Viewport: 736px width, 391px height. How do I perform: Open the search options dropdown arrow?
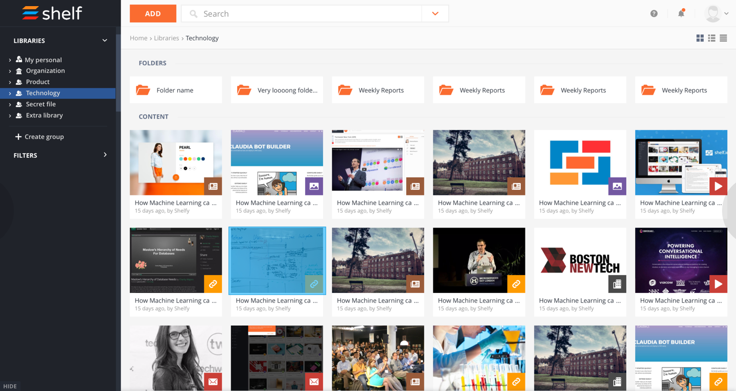435,14
